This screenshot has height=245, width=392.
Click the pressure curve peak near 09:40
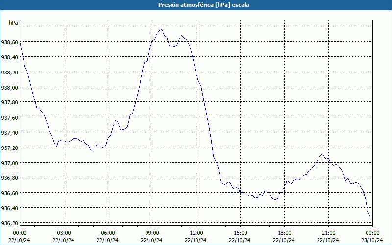point(162,29)
